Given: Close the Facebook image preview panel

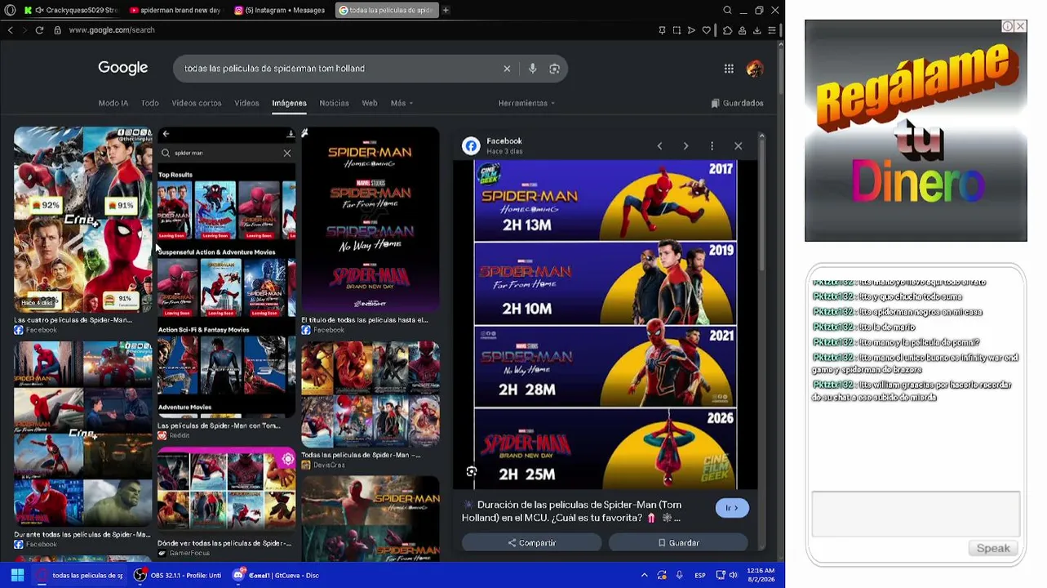Looking at the screenshot, I should [x=739, y=146].
